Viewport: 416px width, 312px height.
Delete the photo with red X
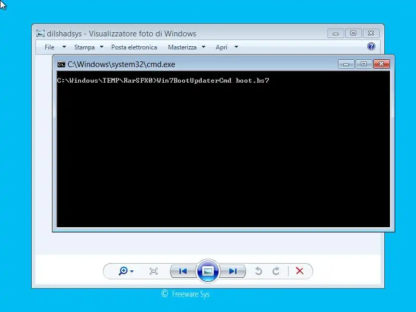point(300,271)
